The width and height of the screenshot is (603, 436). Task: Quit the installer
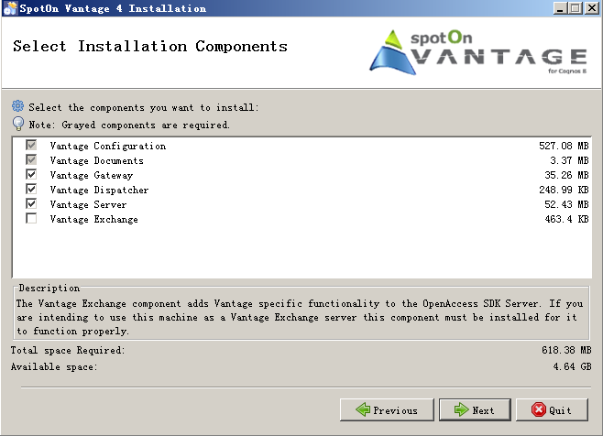tap(552, 409)
